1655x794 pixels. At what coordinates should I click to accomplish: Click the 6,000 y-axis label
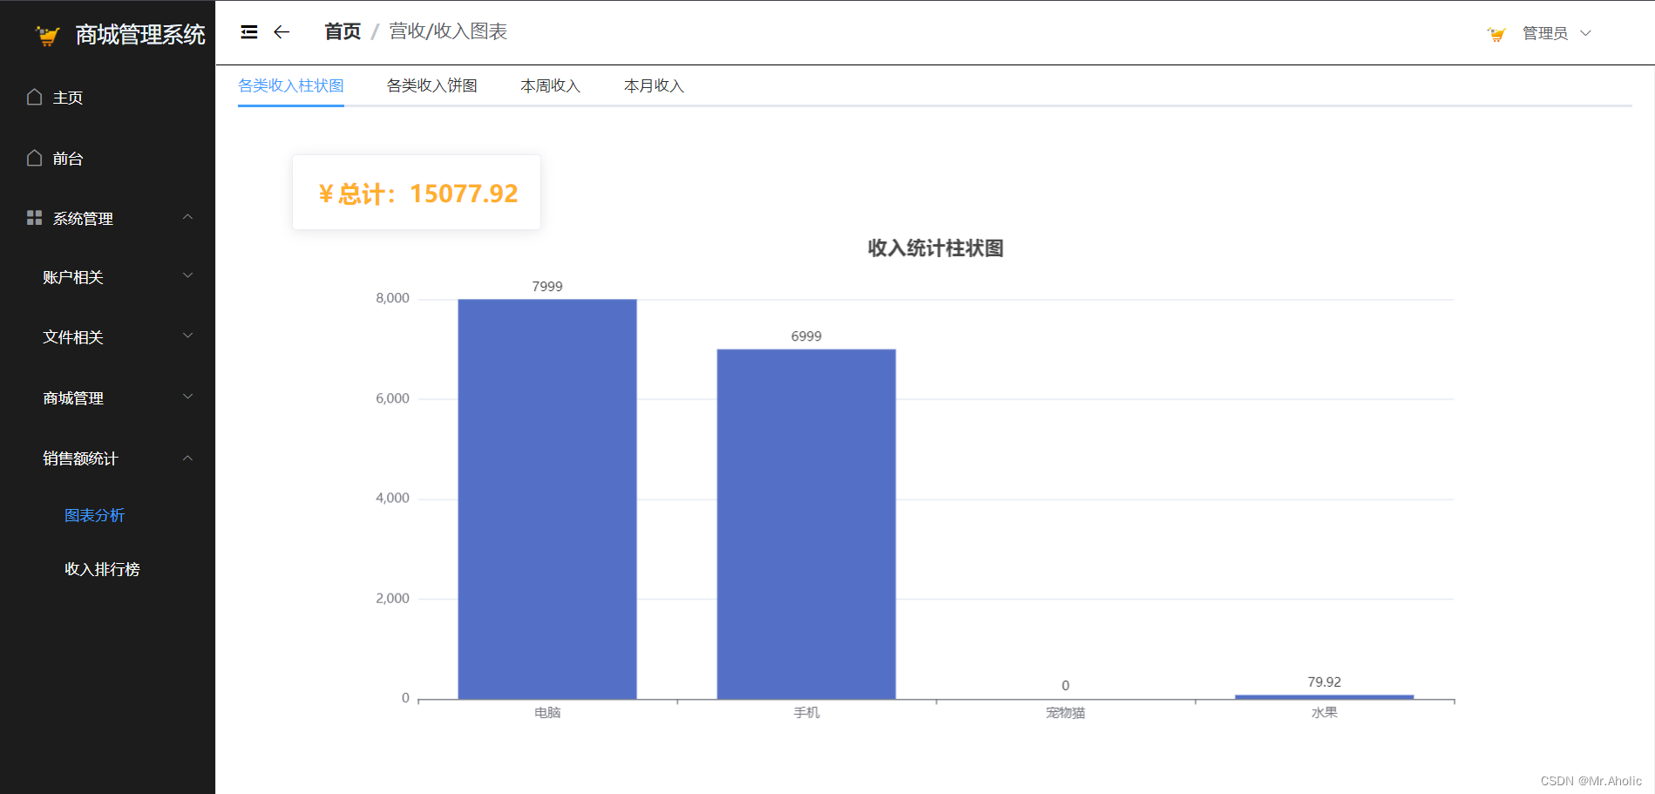[392, 398]
